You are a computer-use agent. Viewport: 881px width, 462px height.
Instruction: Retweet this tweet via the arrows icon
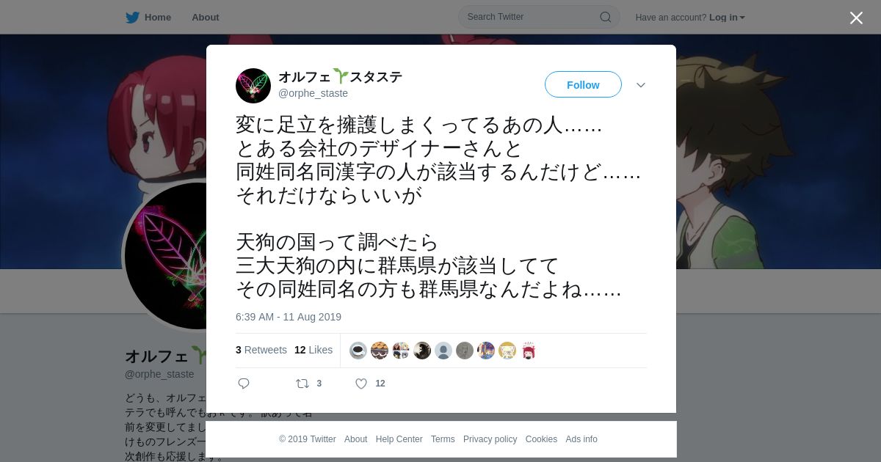click(x=302, y=384)
